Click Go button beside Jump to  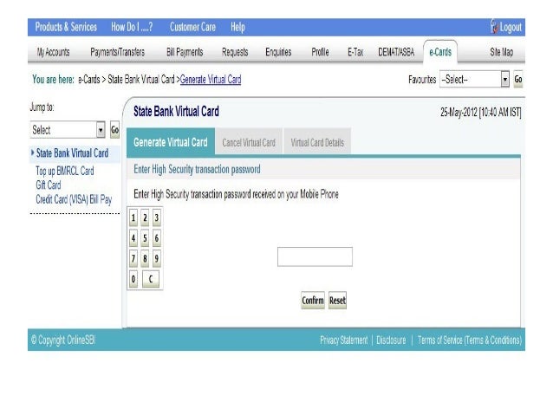pyautogui.click(x=114, y=130)
